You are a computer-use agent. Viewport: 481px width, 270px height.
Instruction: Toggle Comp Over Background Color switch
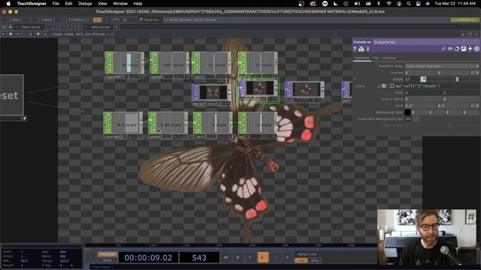click(416, 118)
